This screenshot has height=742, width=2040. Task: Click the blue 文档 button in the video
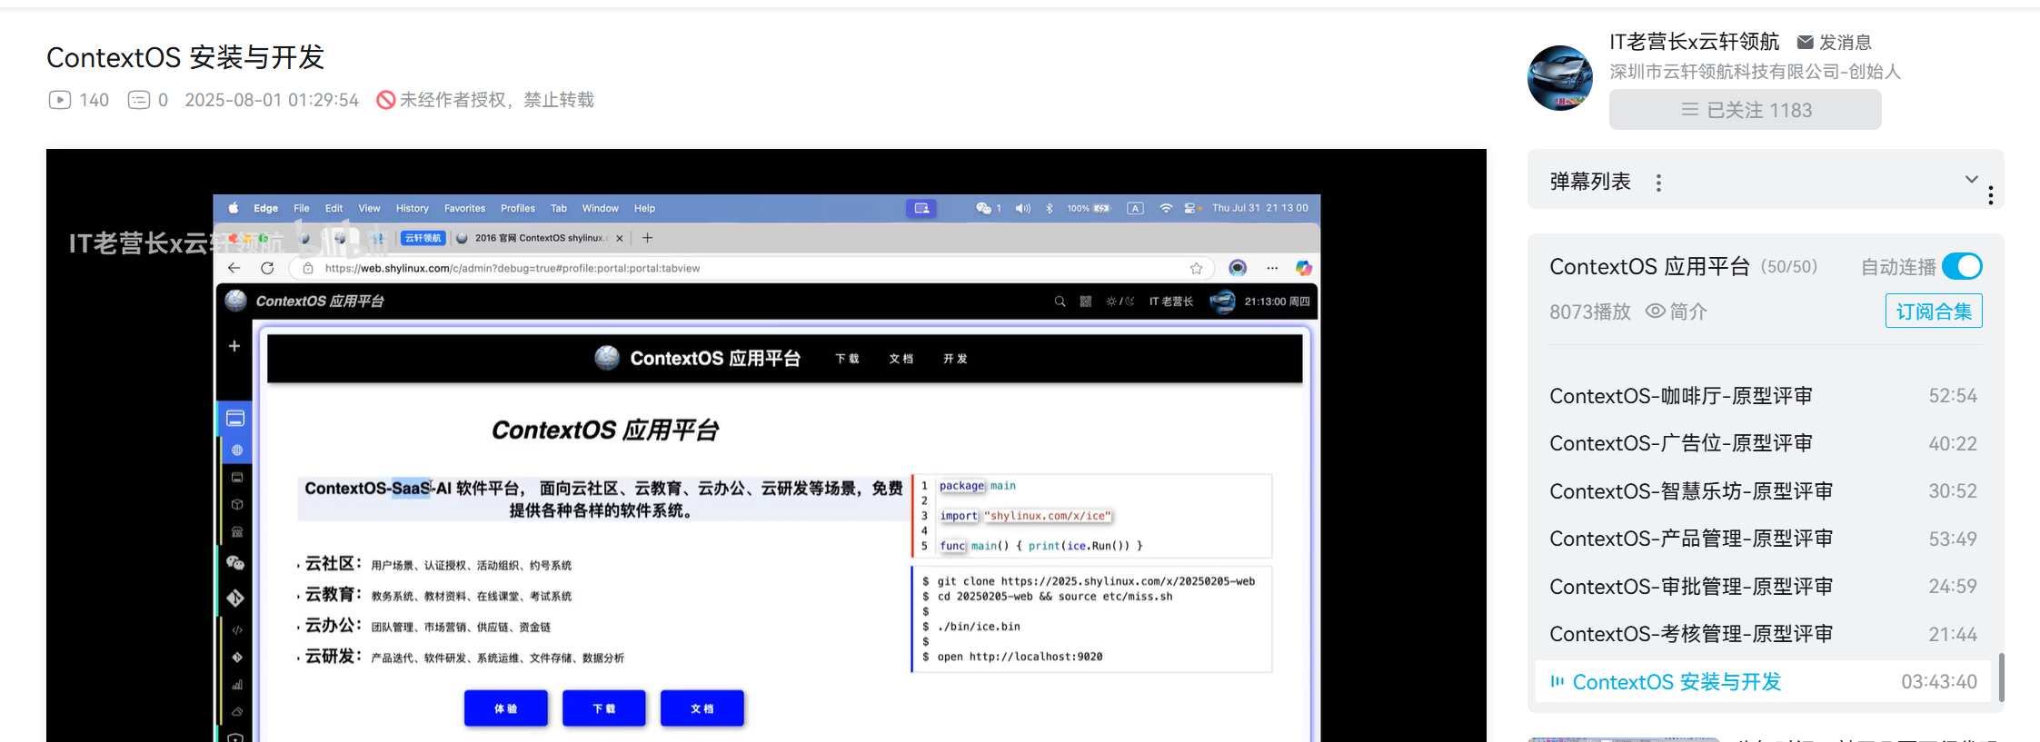pyautogui.click(x=702, y=708)
